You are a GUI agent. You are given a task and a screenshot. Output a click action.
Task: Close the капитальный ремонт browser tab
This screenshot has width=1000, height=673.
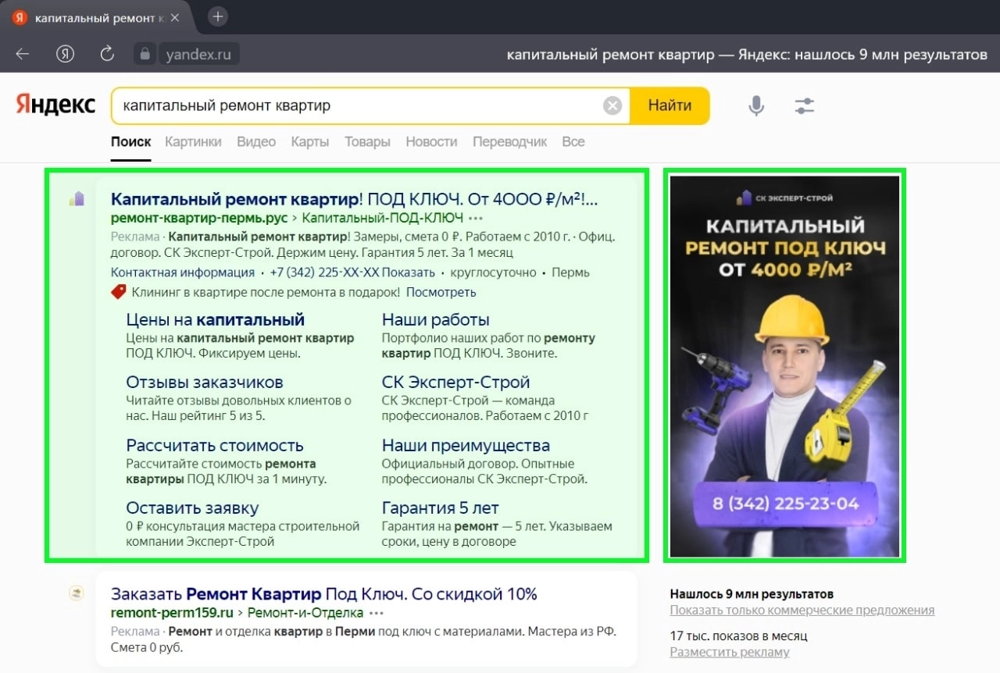pyautogui.click(x=174, y=17)
